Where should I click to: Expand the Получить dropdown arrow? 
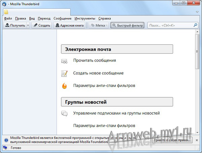pos(28,25)
